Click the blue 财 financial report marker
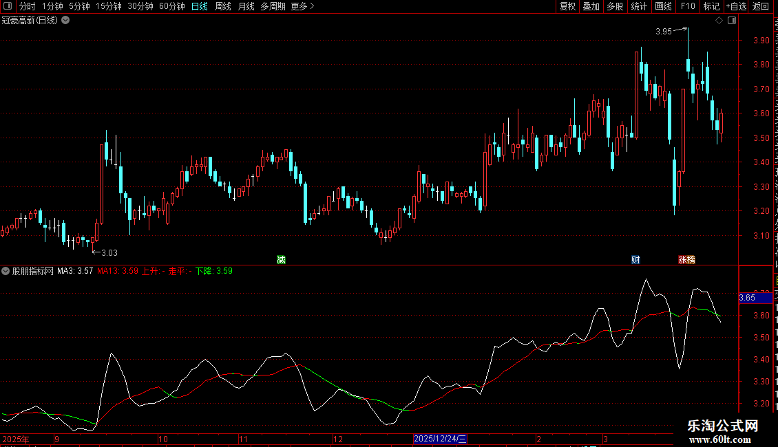Viewport: 778px width, 447px height. (x=635, y=260)
